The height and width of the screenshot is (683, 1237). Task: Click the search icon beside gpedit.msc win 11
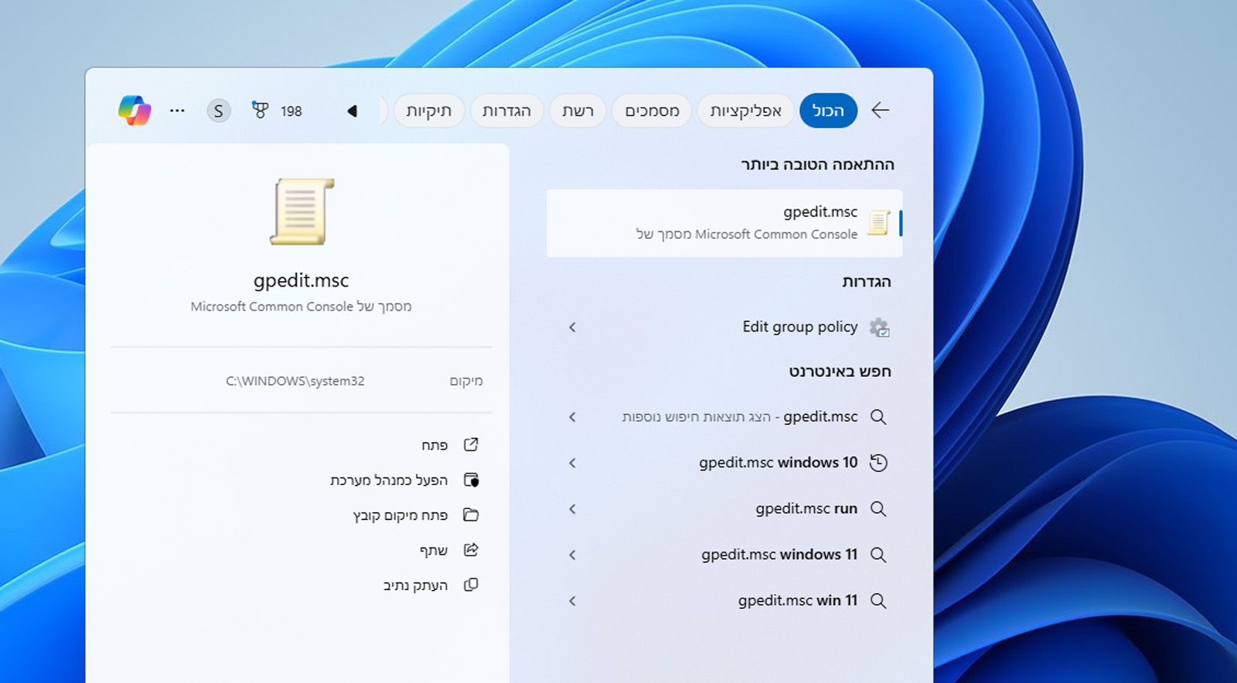point(878,600)
